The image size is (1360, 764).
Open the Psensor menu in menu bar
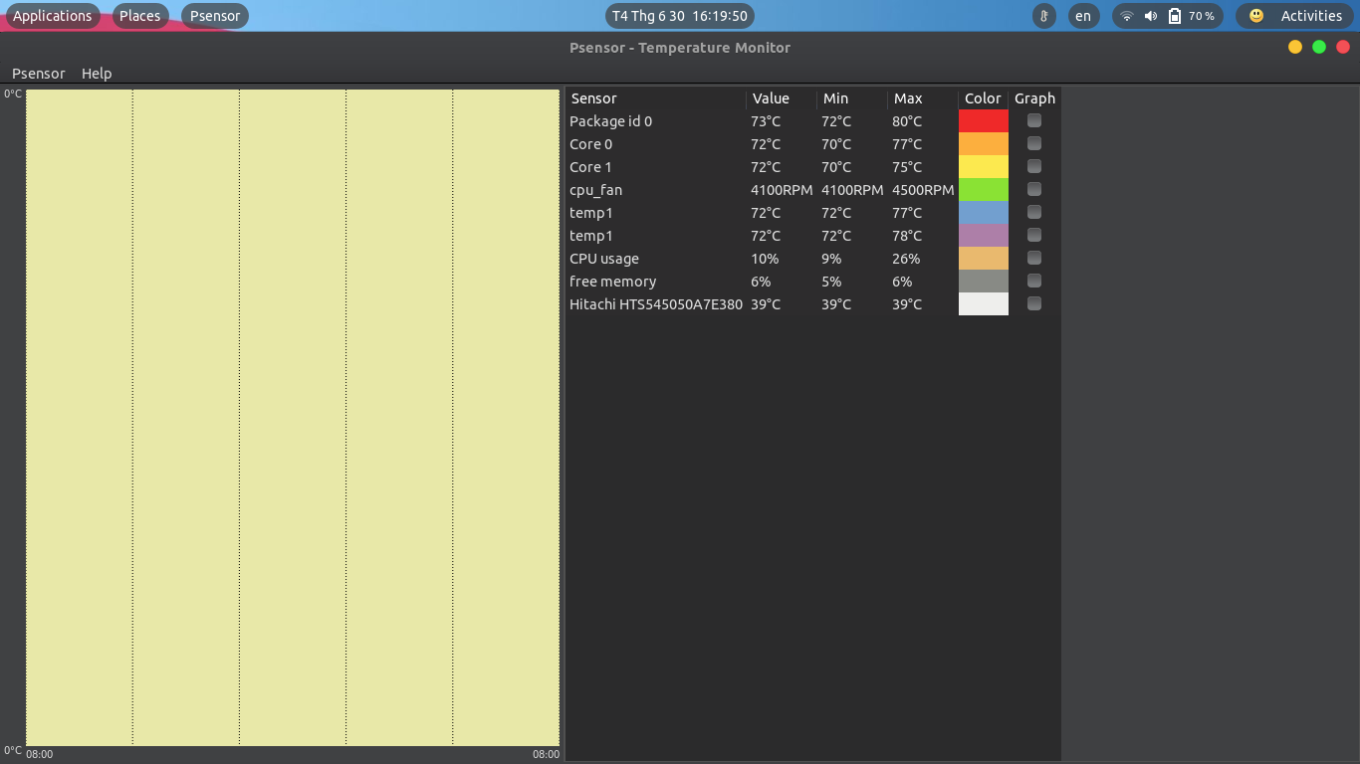tap(38, 74)
